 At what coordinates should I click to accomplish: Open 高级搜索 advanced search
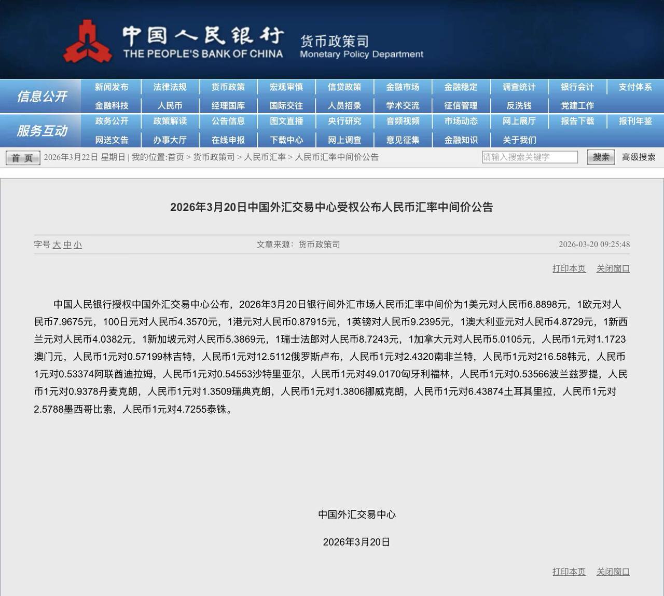pos(639,157)
